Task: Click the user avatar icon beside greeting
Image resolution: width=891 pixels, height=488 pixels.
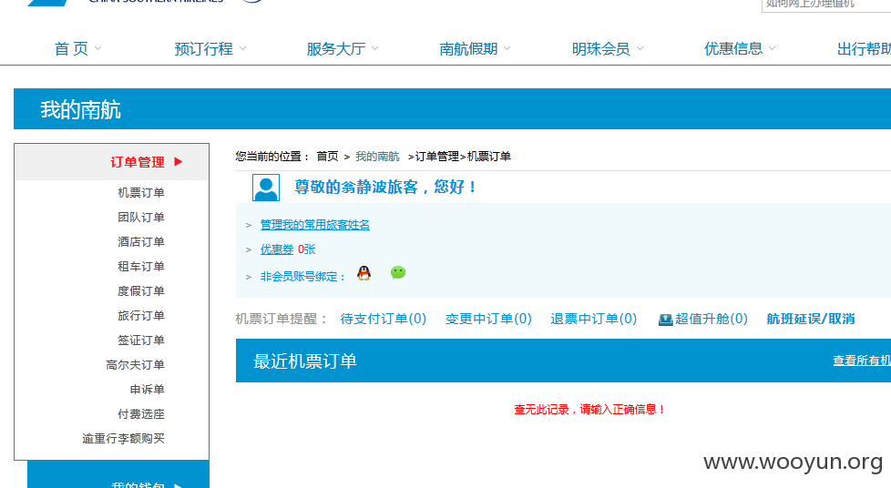Action: [x=266, y=188]
